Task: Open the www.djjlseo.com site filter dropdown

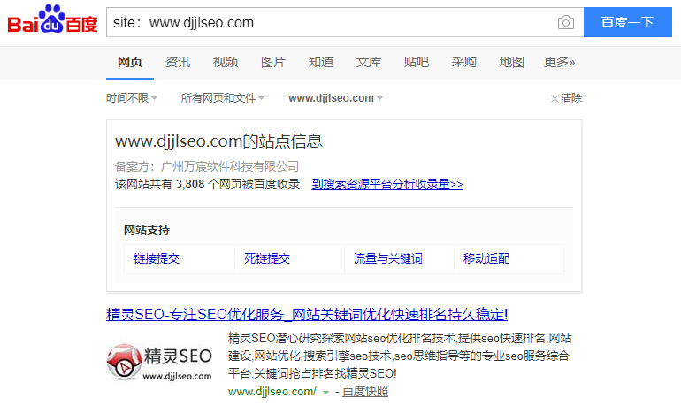Action: click(336, 98)
